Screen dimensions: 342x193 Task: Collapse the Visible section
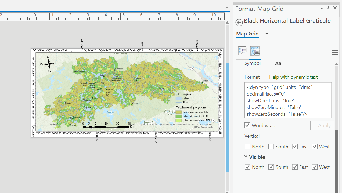(246, 157)
